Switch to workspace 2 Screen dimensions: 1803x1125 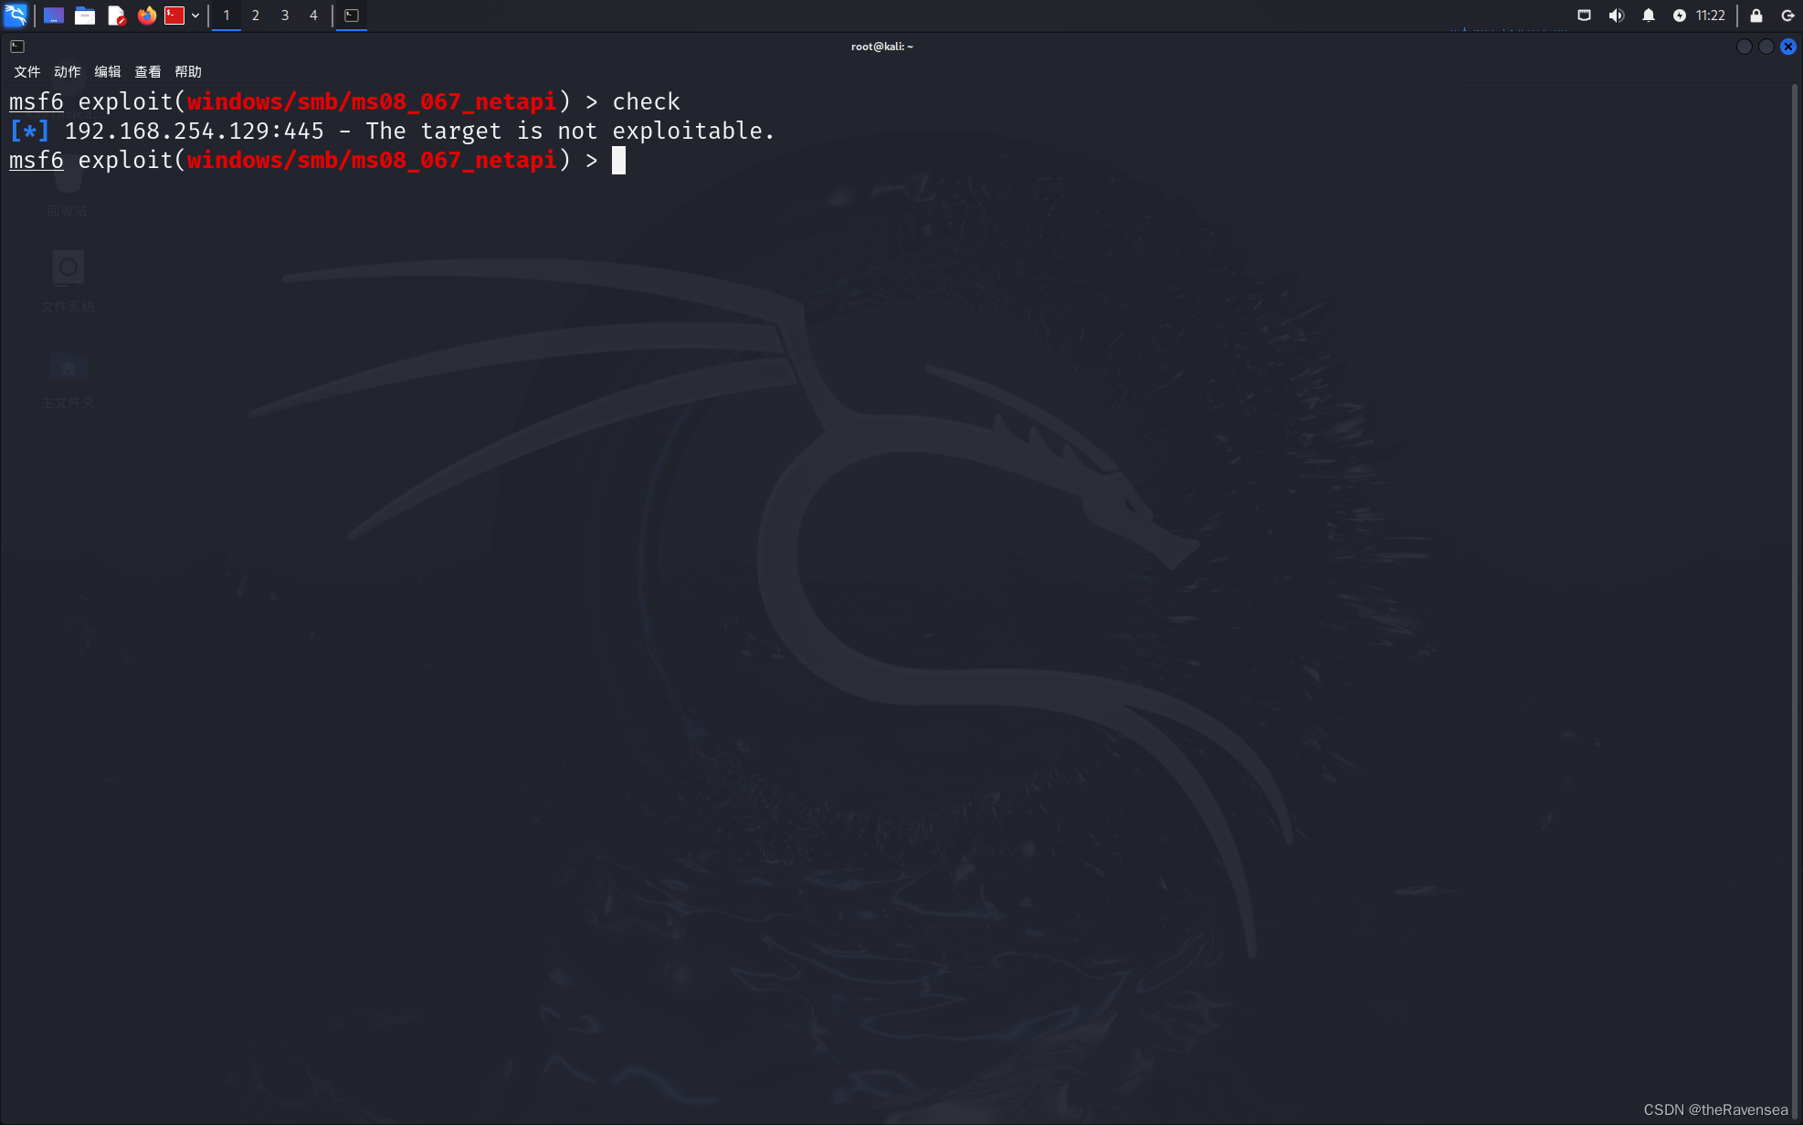(256, 16)
